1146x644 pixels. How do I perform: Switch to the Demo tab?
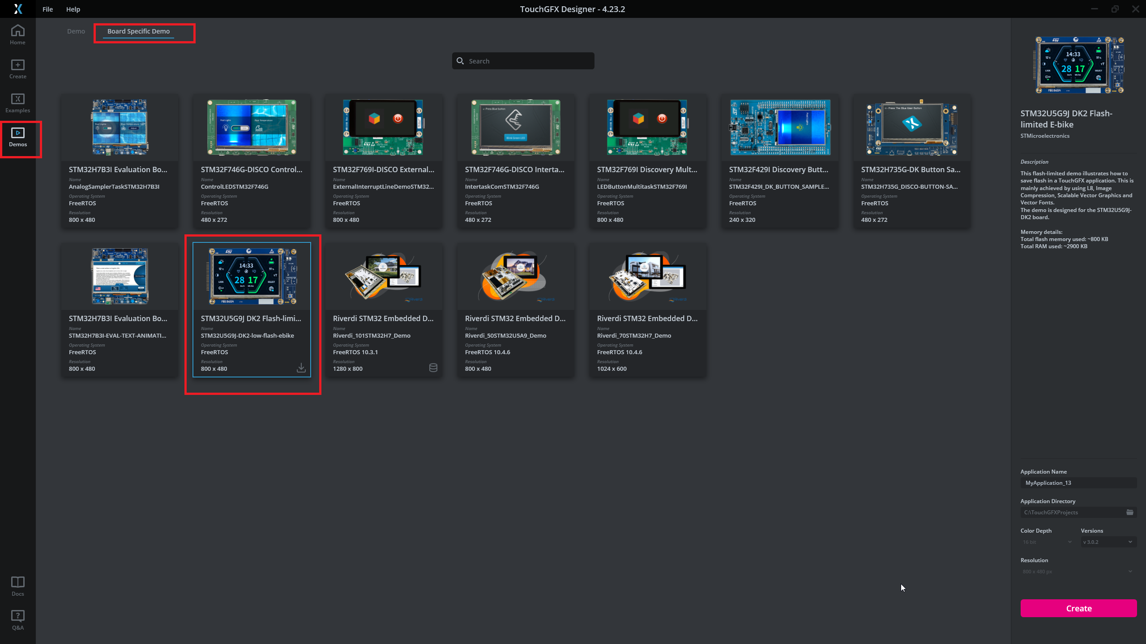[x=76, y=31]
